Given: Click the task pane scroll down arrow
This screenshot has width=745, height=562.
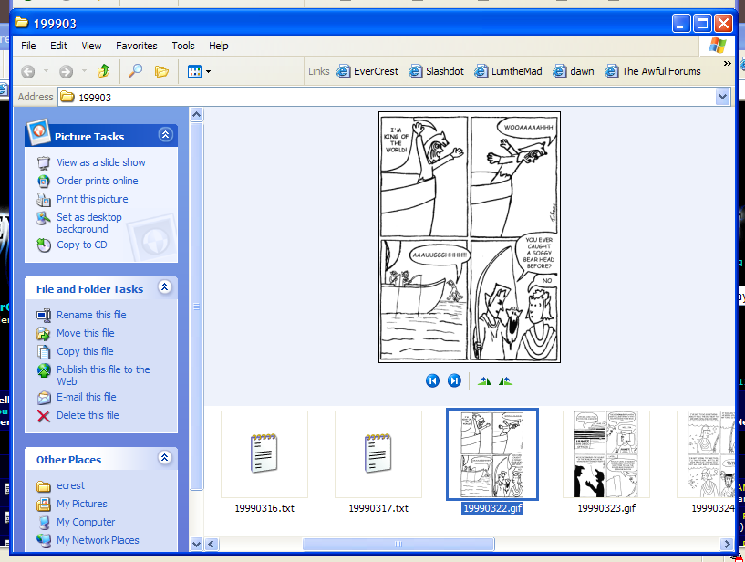Looking at the screenshot, I should (196, 544).
